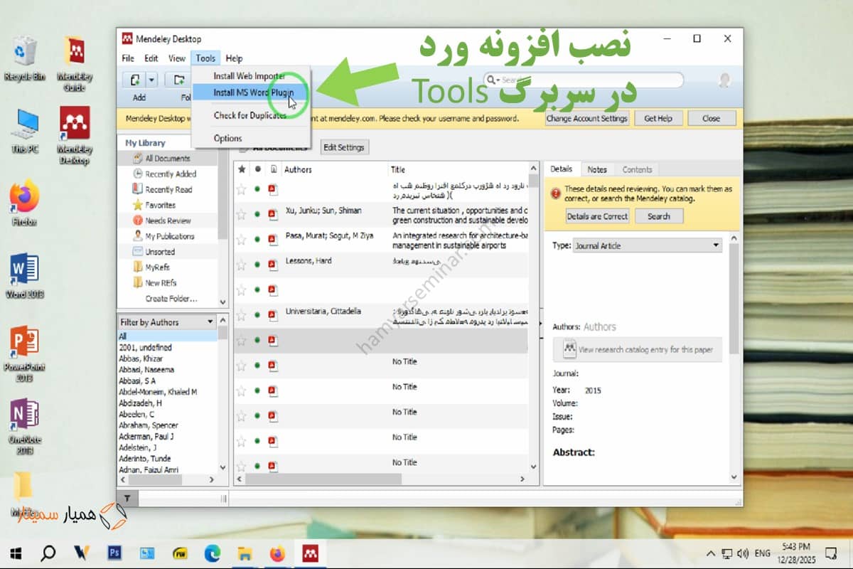Click Change Account Settings button

tap(587, 119)
